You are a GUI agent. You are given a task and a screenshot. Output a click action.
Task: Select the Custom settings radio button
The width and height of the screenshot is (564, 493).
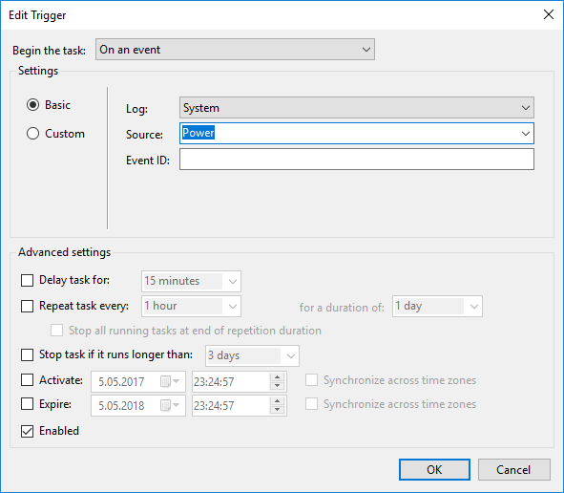pyautogui.click(x=32, y=134)
